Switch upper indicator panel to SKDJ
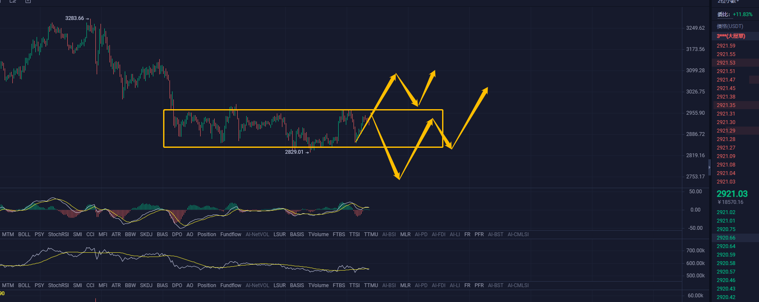 (146, 234)
